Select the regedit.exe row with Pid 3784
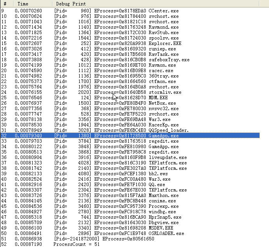Viewport: 269px width, 247px height. point(130,141)
